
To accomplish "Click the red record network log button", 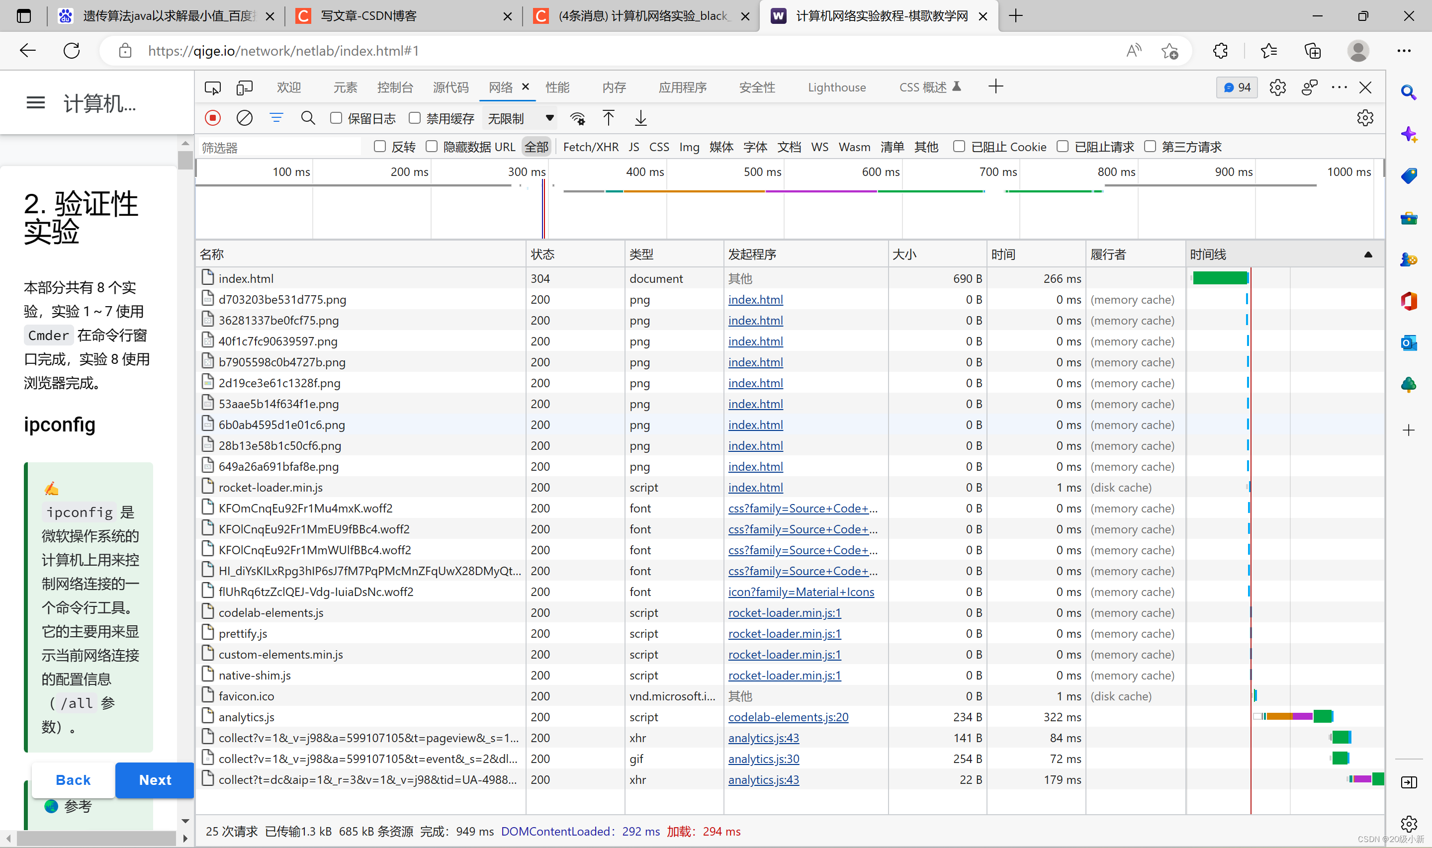I will click(x=213, y=118).
